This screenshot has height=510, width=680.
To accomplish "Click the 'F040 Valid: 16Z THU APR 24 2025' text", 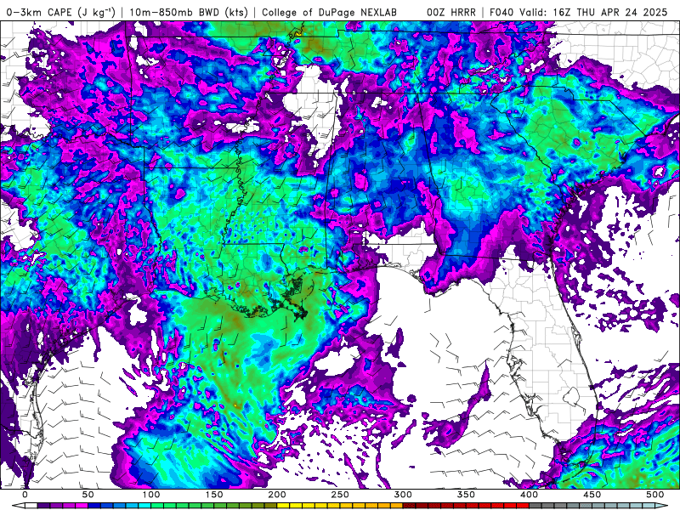I will [x=579, y=12].
